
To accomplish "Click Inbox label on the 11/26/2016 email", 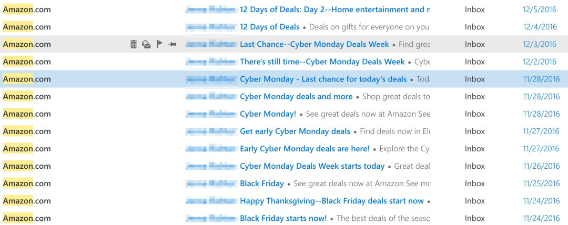I will (x=474, y=166).
